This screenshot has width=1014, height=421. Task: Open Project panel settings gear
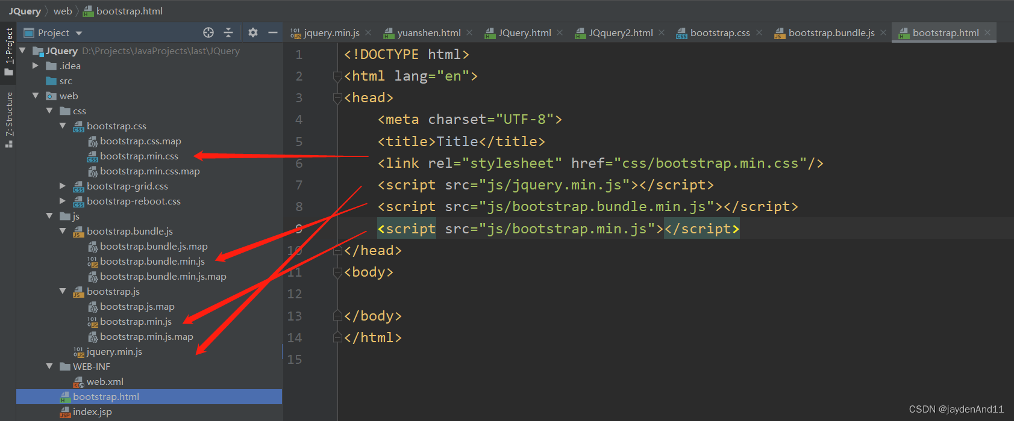(x=253, y=32)
